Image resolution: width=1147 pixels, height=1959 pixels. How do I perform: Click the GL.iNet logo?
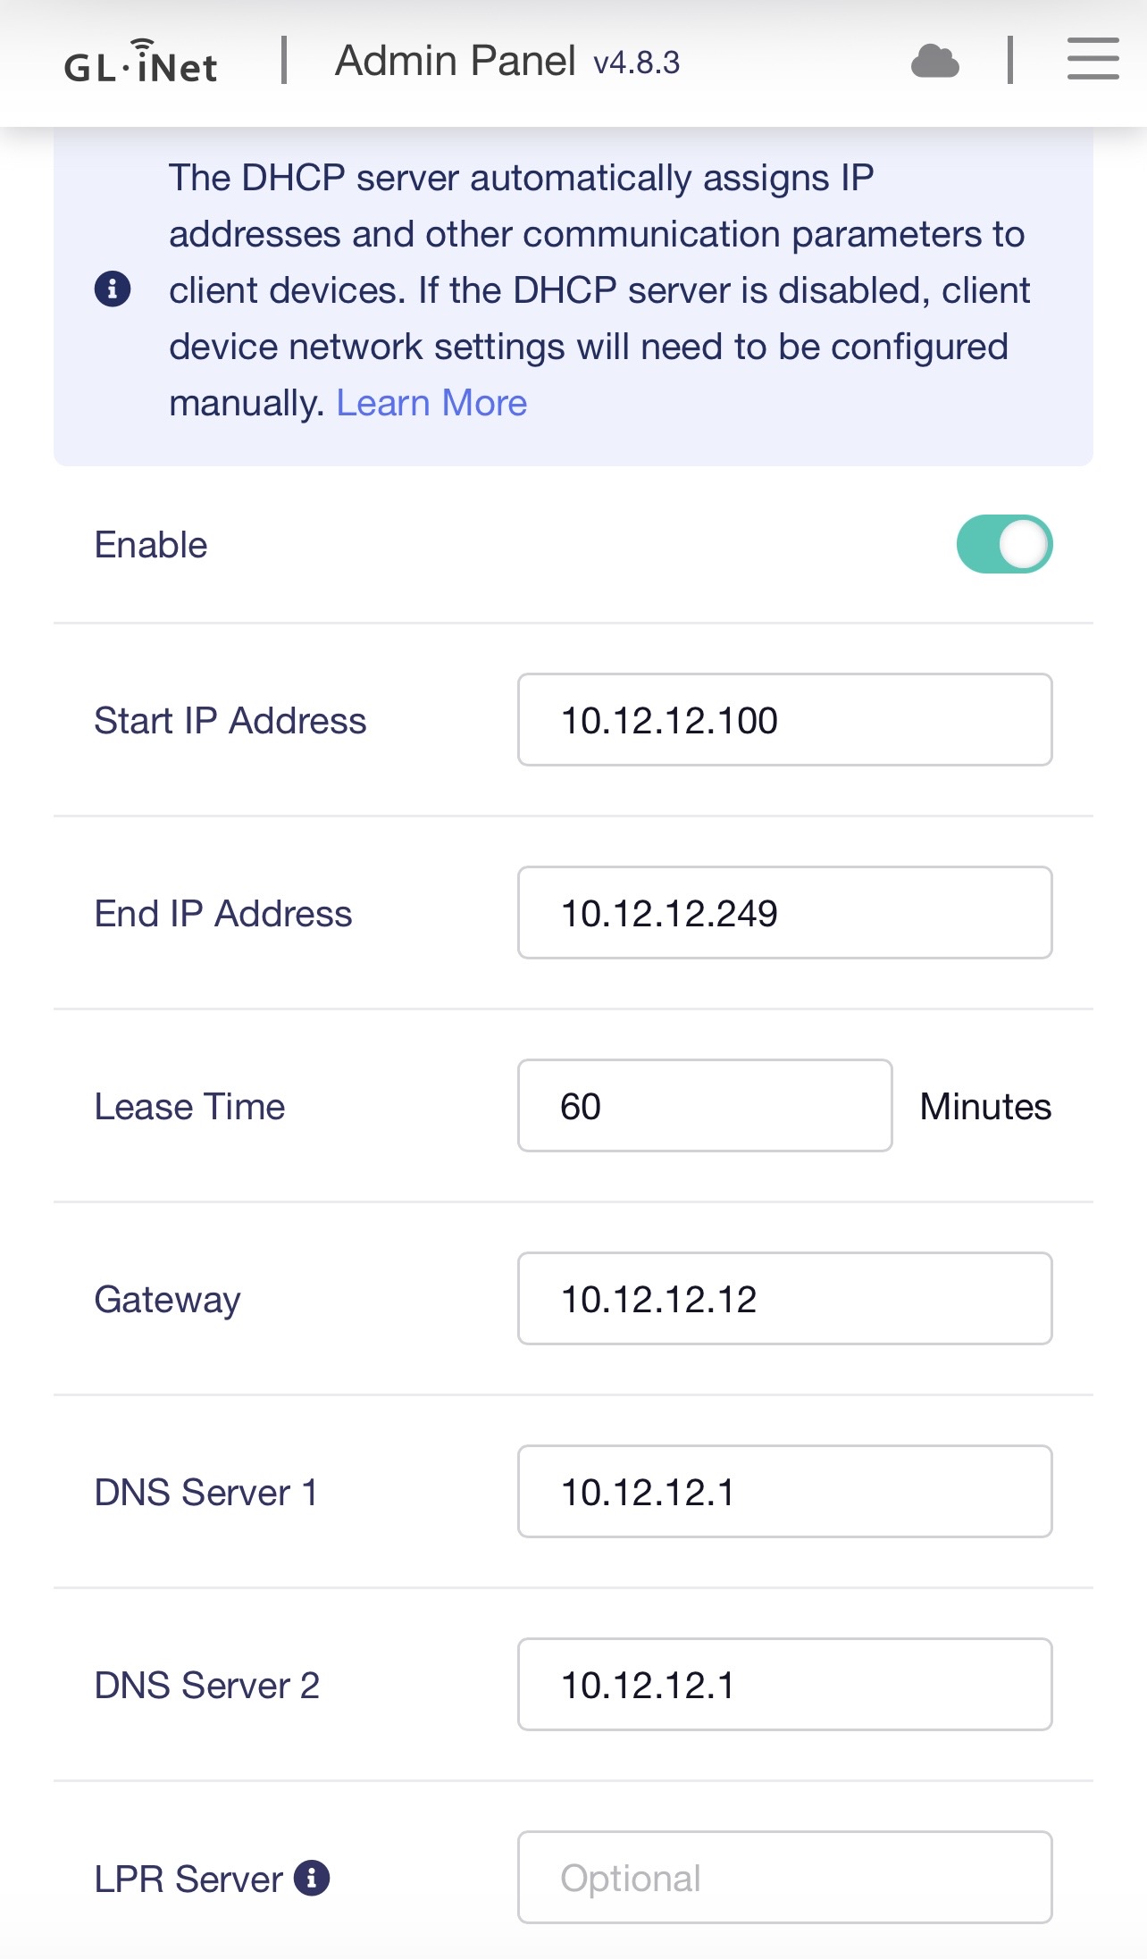click(140, 63)
